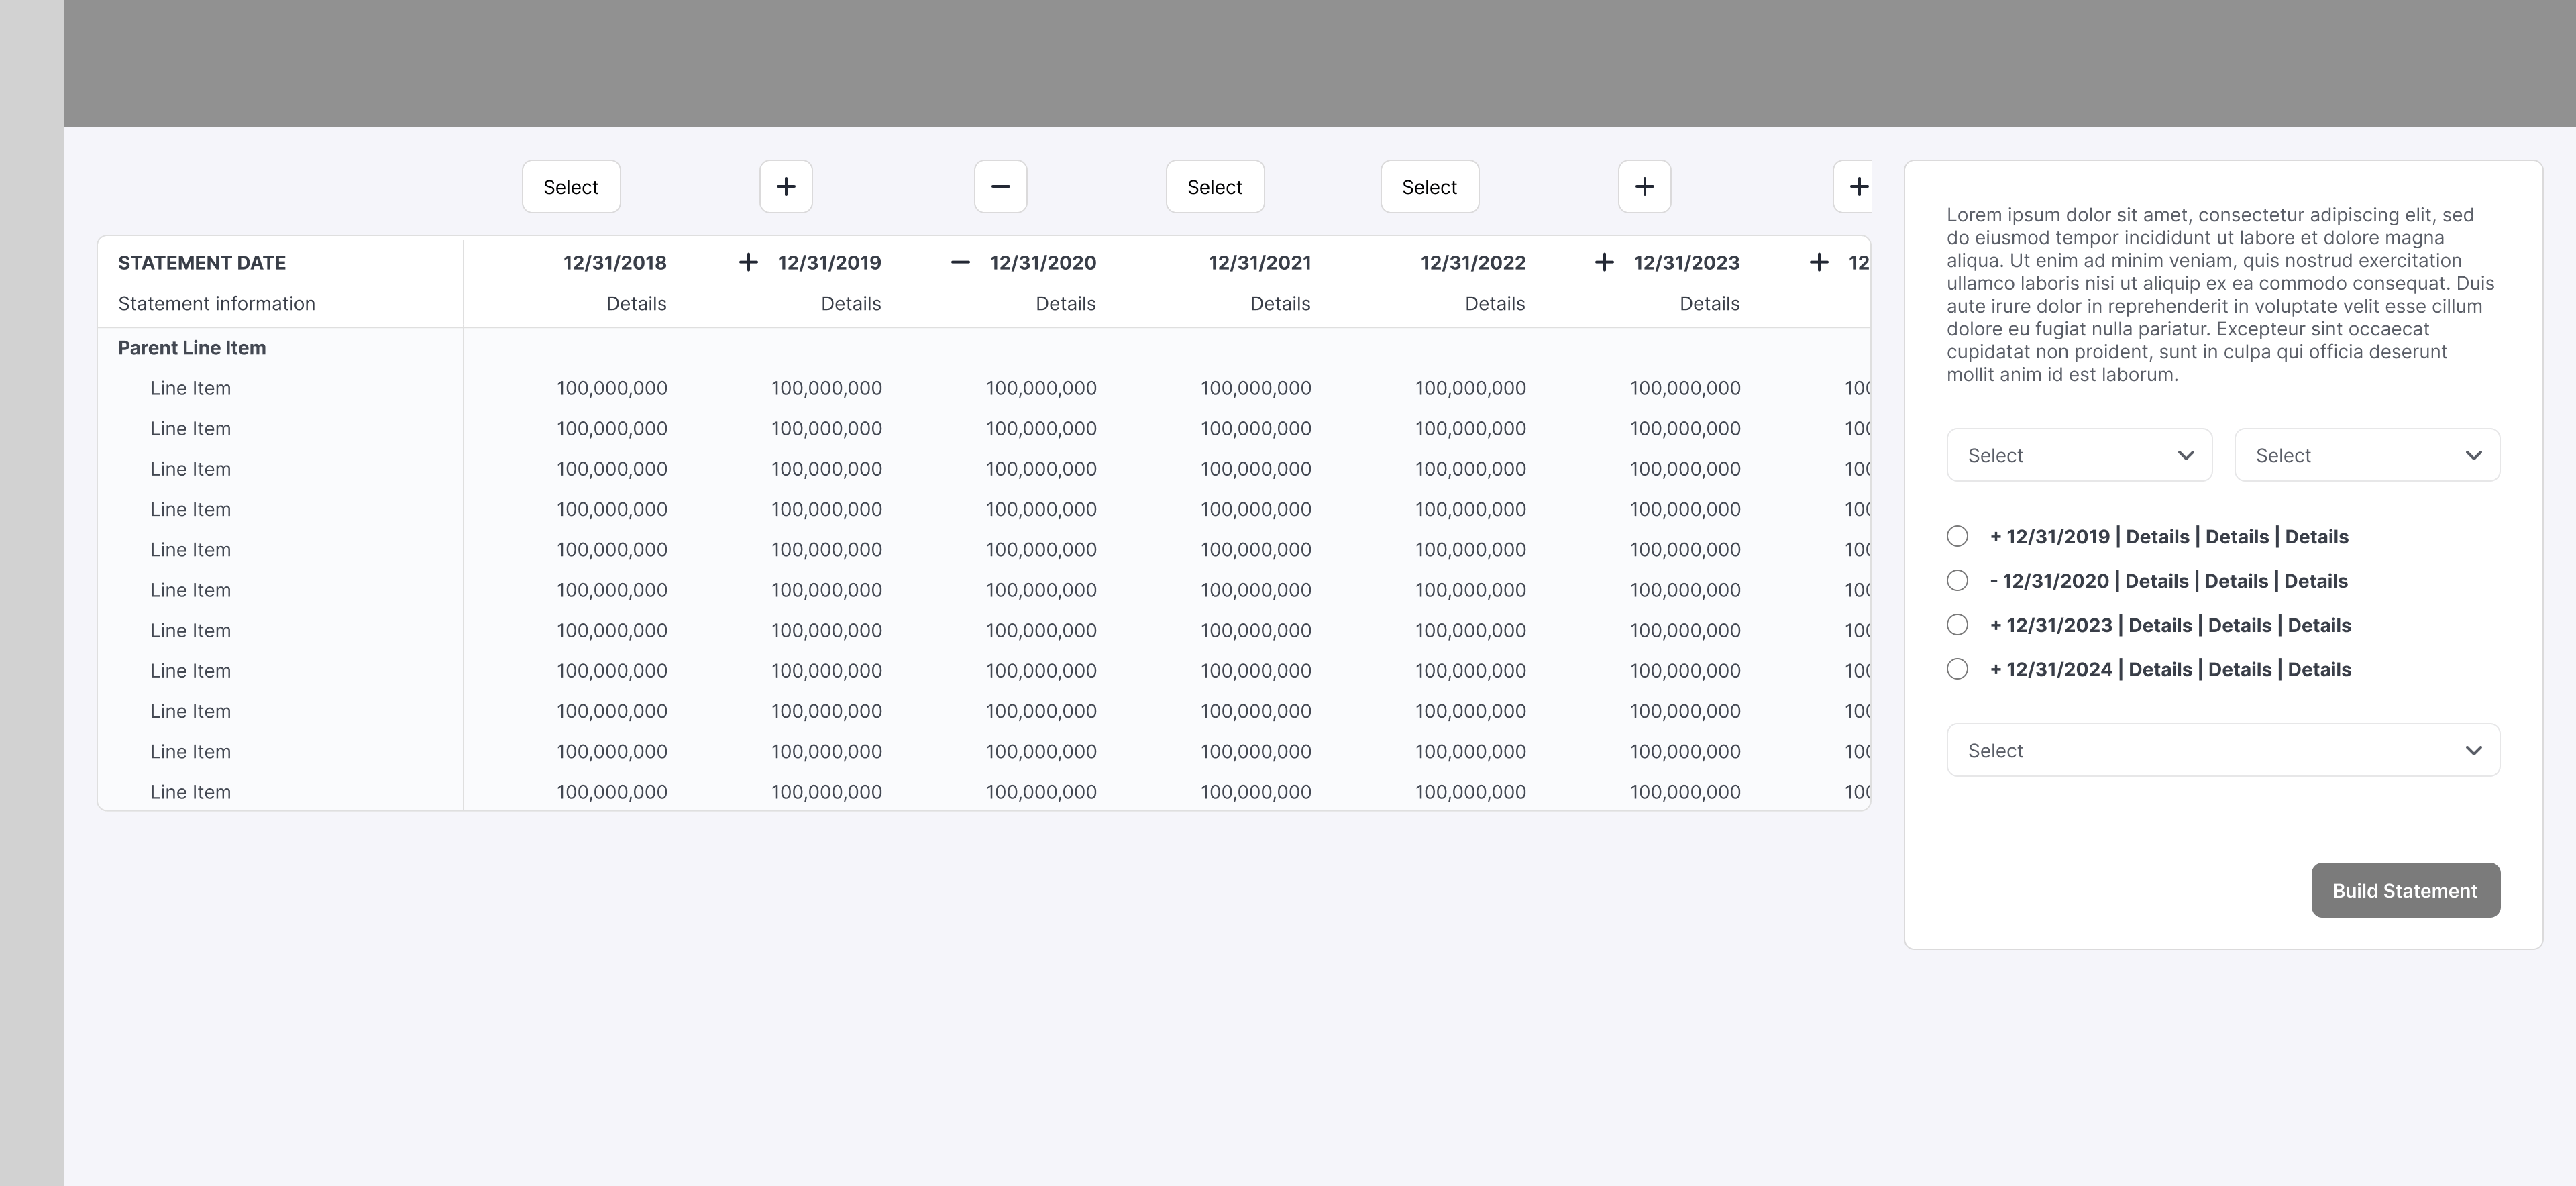Click the partially visible rightmost plus button
Image resolution: width=2576 pixels, height=1186 pixels.
[1856, 187]
